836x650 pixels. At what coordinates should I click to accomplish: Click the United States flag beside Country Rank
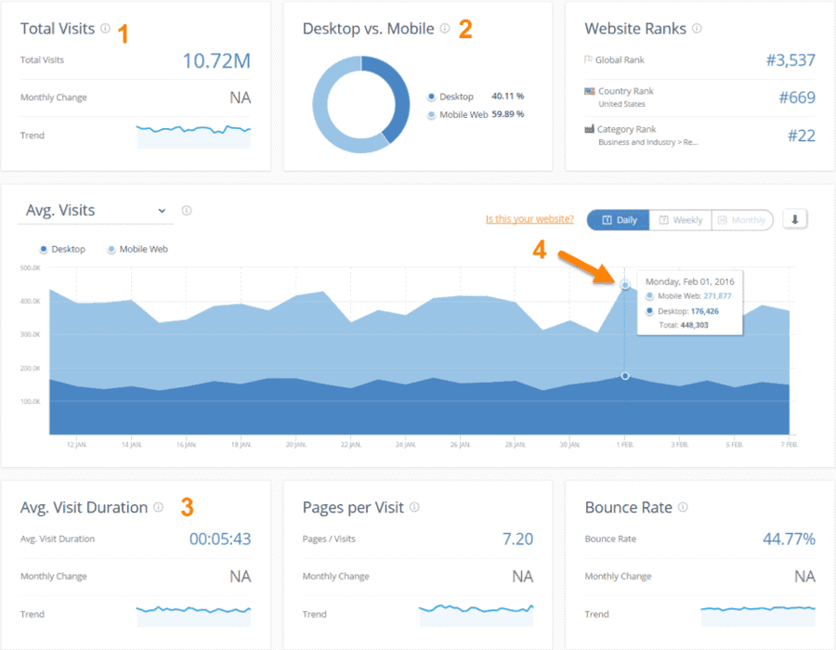coord(589,91)
